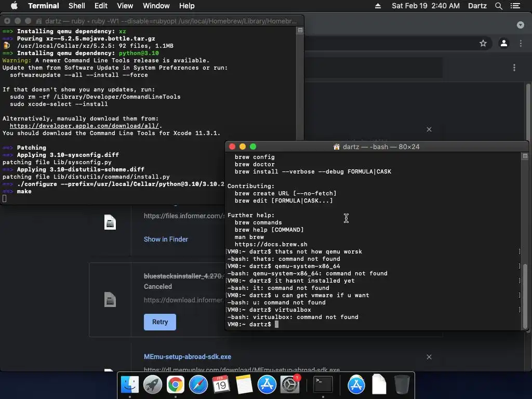Image resolution: width=532 pixels, height=399 pixels.
Task: Open App Store from the Dock
Action: 267,384
